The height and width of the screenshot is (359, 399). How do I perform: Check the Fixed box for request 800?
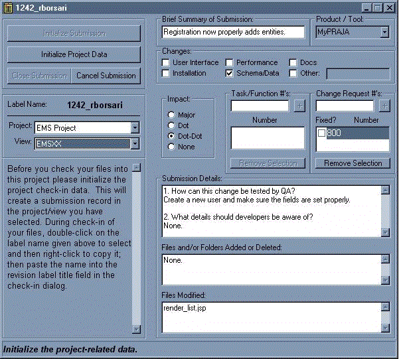click(x=321, y=133)
